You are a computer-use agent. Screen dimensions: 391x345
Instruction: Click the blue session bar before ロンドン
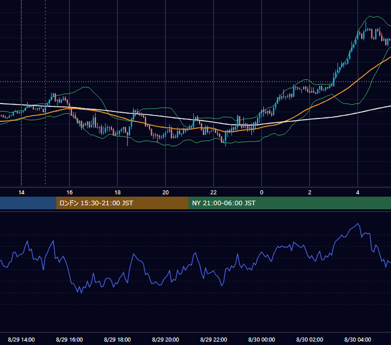point(28,203)
